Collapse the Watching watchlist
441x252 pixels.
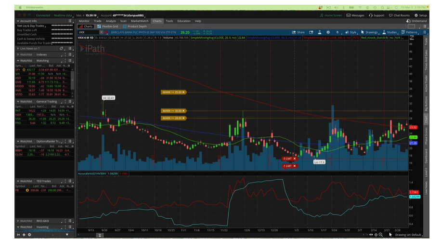(18, 61)
